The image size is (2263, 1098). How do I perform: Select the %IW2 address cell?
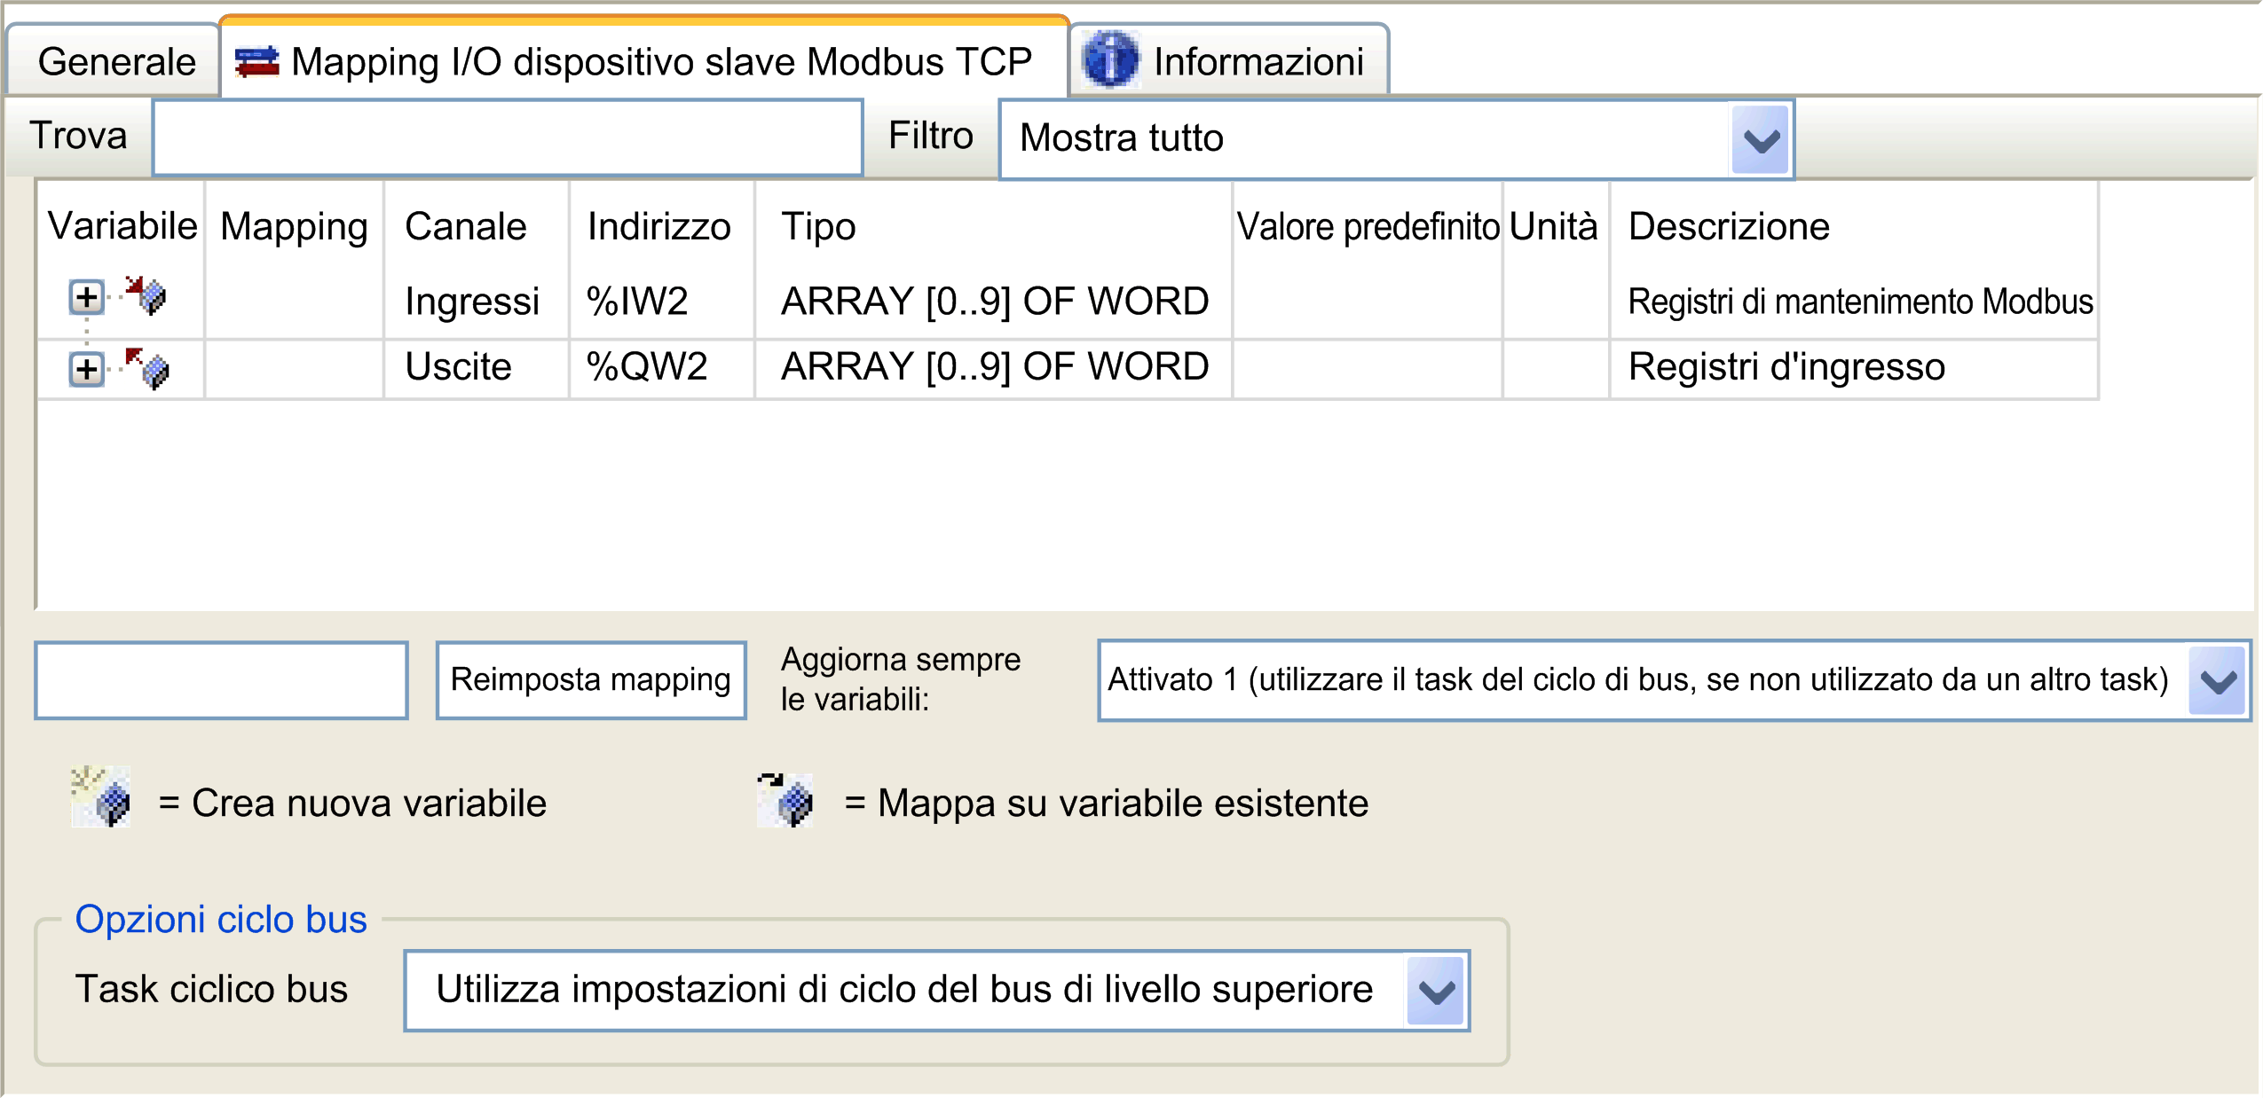637,302
